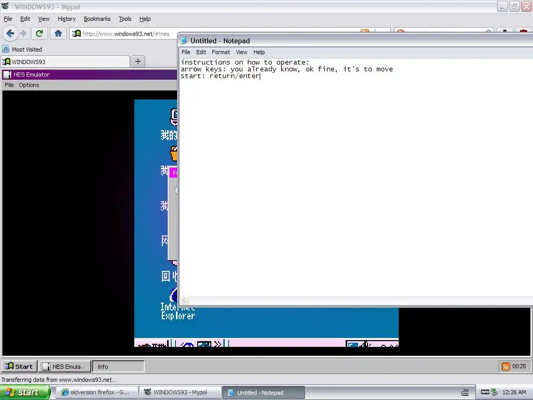Viewport: 533px width, 400px height.
Task: Open a new tab with the plus button
Action: [137, 61]
